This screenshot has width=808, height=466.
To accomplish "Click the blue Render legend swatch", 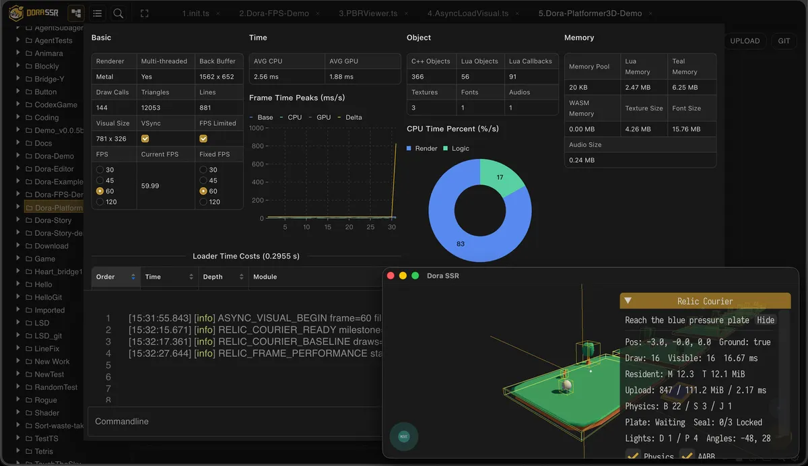I will [x=409, y=148].
